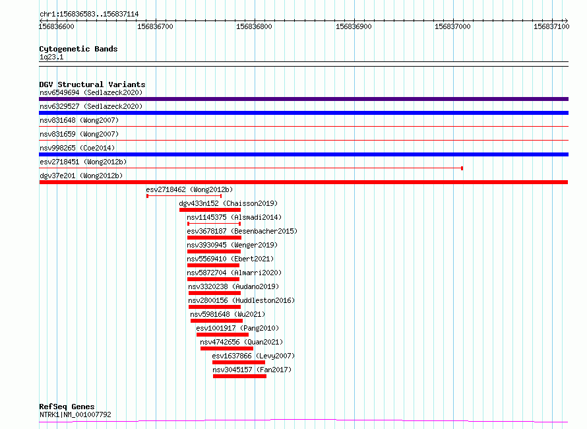
Task: Select the nsv6329527 (Sedlazeck2020) blue bar
Action: (303, 113)
